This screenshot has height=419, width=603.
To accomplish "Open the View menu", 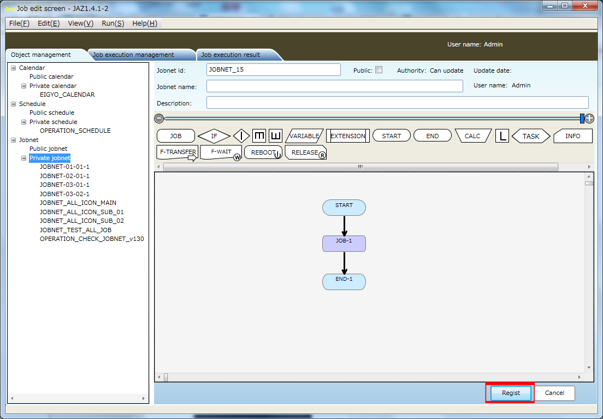I will [x=81, y=23].
